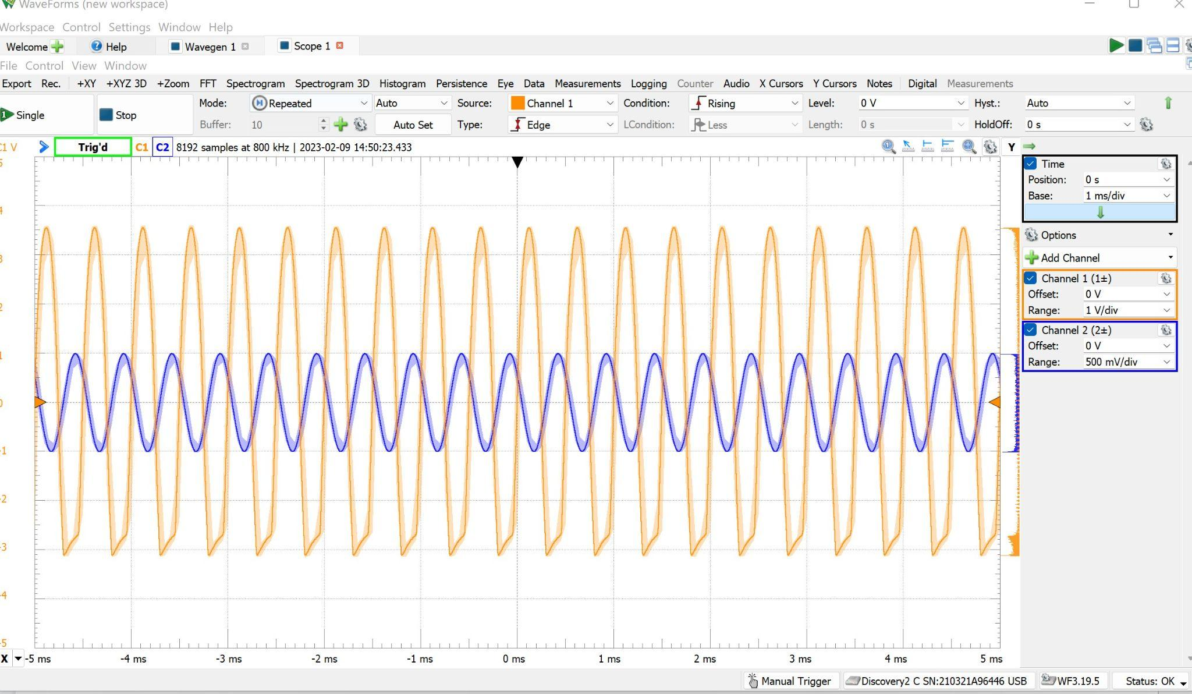
Task: Click the green Run all play icon
Action: click(1116, 45)
